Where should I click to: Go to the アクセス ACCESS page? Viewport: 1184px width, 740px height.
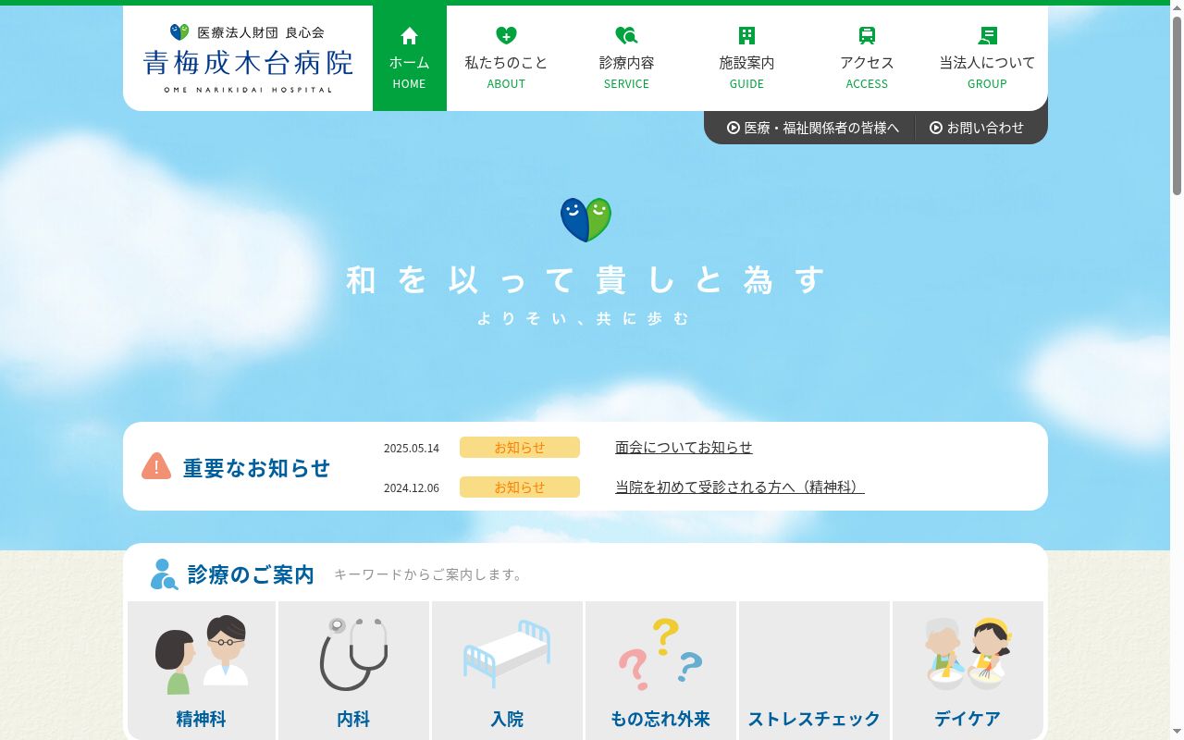coord(867,58)
